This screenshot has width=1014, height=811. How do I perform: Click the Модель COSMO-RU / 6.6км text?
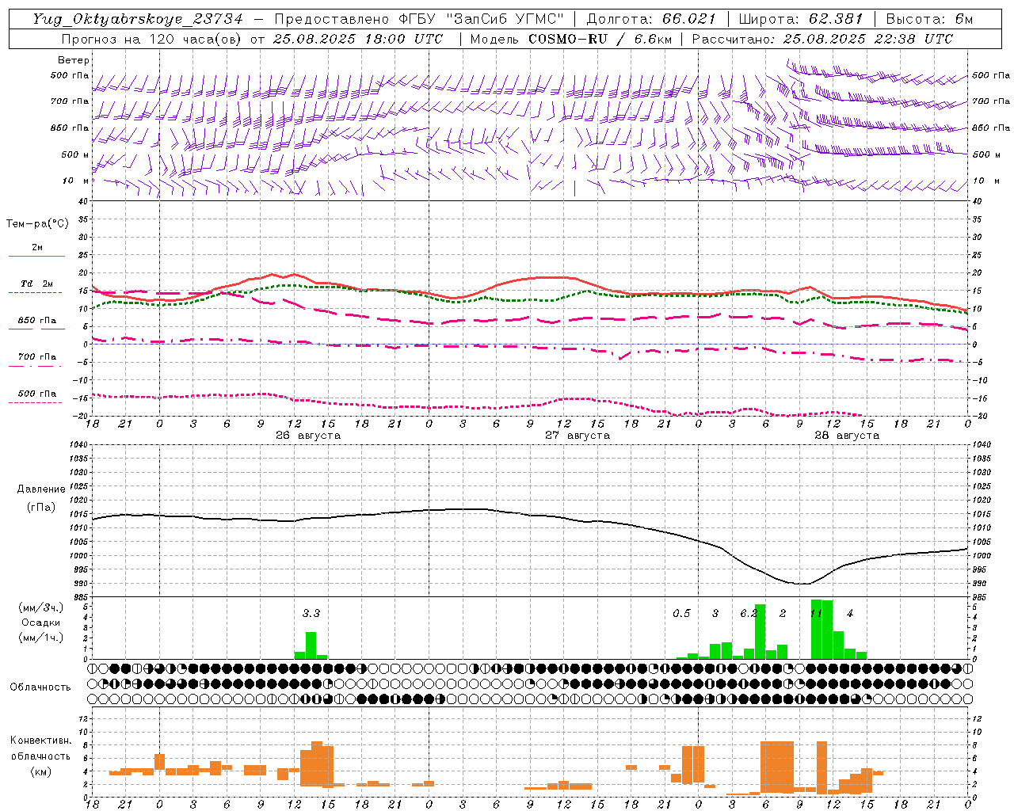[x=573, y=39]
